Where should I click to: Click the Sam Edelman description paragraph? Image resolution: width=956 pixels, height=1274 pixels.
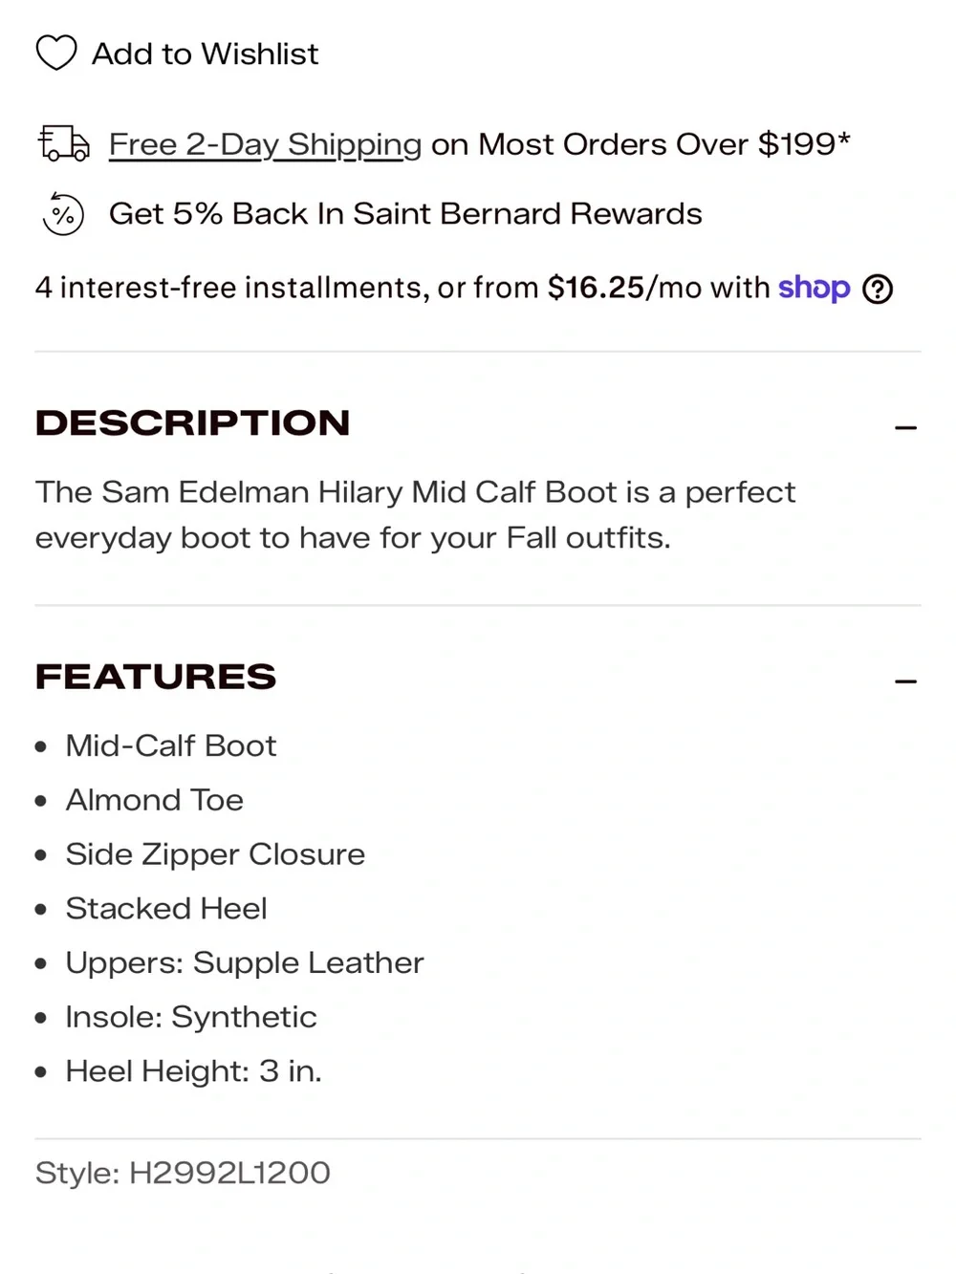pos(415,514)
